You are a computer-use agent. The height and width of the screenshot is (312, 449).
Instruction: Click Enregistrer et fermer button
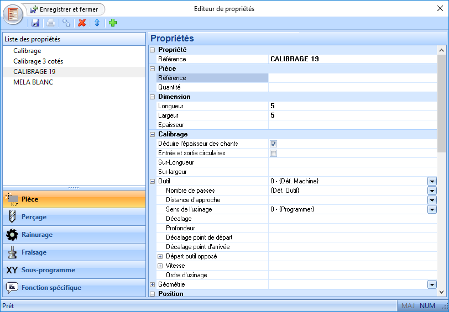(66, 9)
